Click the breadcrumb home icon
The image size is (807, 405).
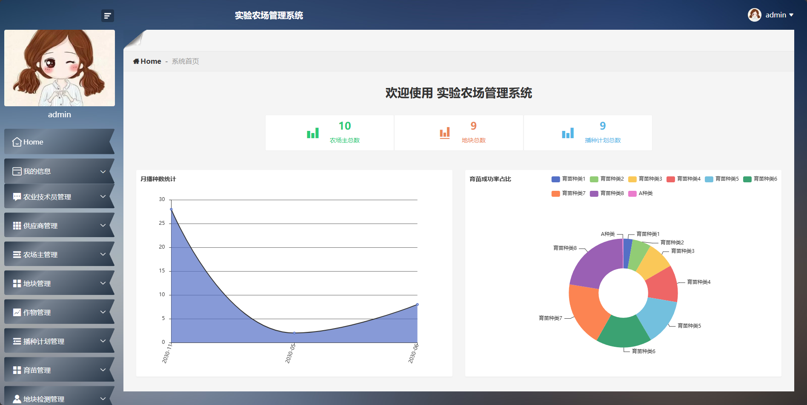(x=136, y=61)
